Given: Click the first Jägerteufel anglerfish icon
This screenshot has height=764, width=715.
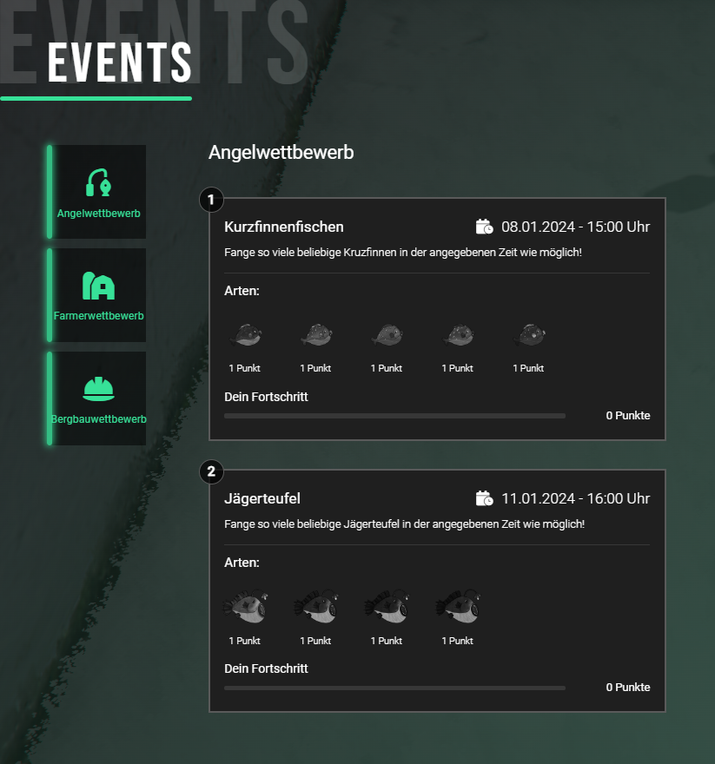Looking at the screenshot, I should [x=245, y=606].
